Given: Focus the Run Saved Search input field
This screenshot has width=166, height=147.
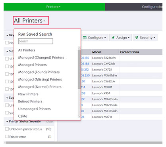Looking at the screenshot, I should coord(36,41).
